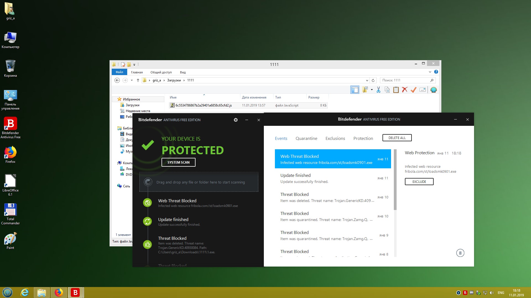Click the clipboard Paste icon
This screenshot has width=531, height=298.
tap(396, 90)
